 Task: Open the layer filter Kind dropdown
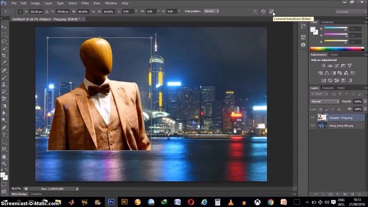(319, 94)
